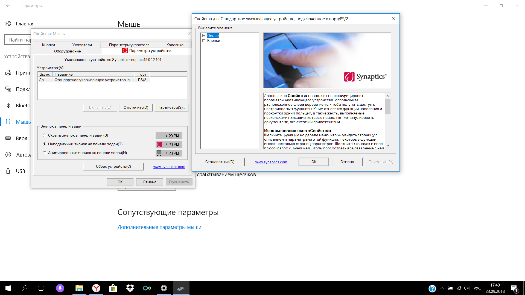Switch to the Указатели tab
This screenshot has height=295, width=525.
[x=82, y=45]
